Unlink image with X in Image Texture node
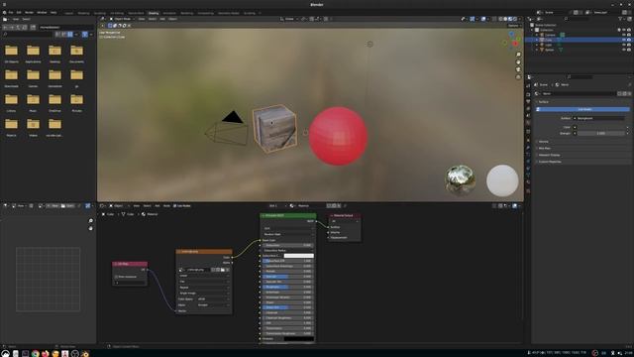The height and width of the screenshot is (357, 634). tap(227, 270)
